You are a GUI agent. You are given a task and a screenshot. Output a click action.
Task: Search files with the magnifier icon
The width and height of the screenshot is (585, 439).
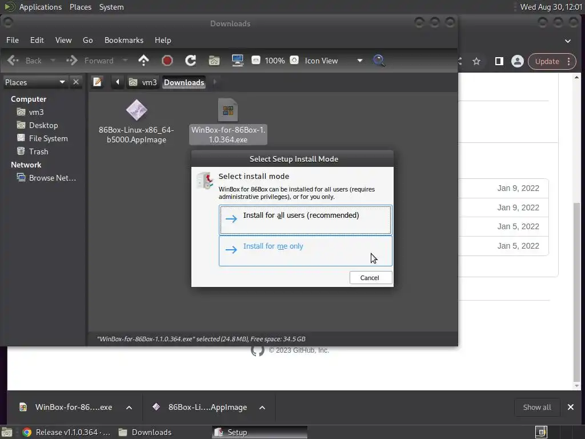click(x=379, y=61)
